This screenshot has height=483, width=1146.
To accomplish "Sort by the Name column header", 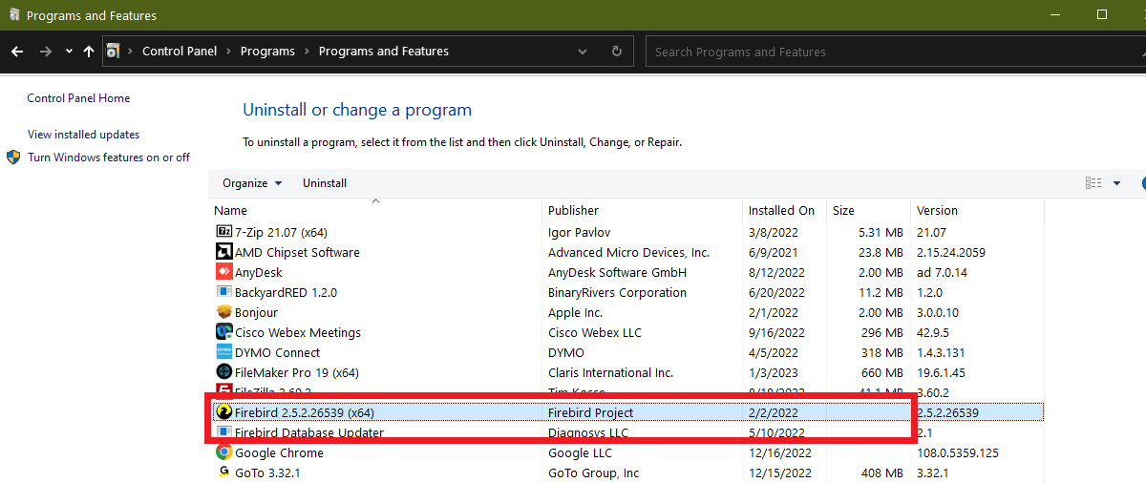I will [x=376, y=210].
